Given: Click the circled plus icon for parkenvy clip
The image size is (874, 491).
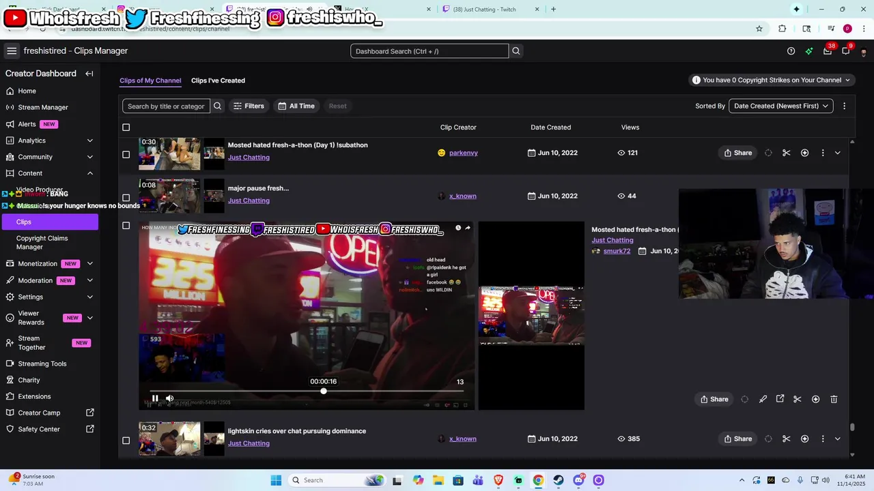Looking at the screenshot, I should (x=804, y=153).
